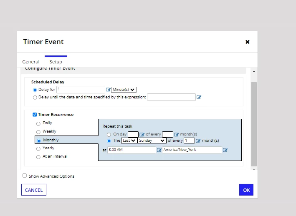Uncheck the Timer Recurrence checkbox
This screenshot has width=296, height=216.
35,115
